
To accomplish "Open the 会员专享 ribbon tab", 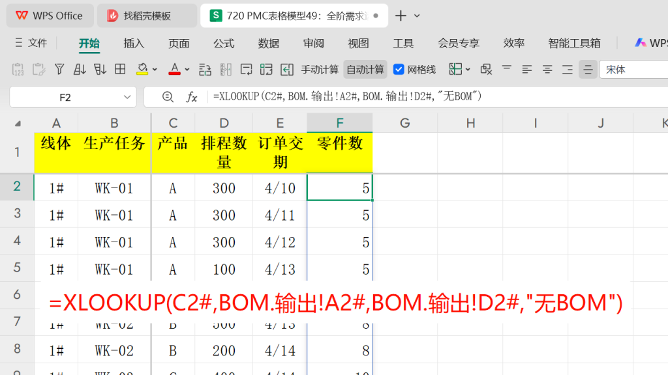I will pos(459,44).
